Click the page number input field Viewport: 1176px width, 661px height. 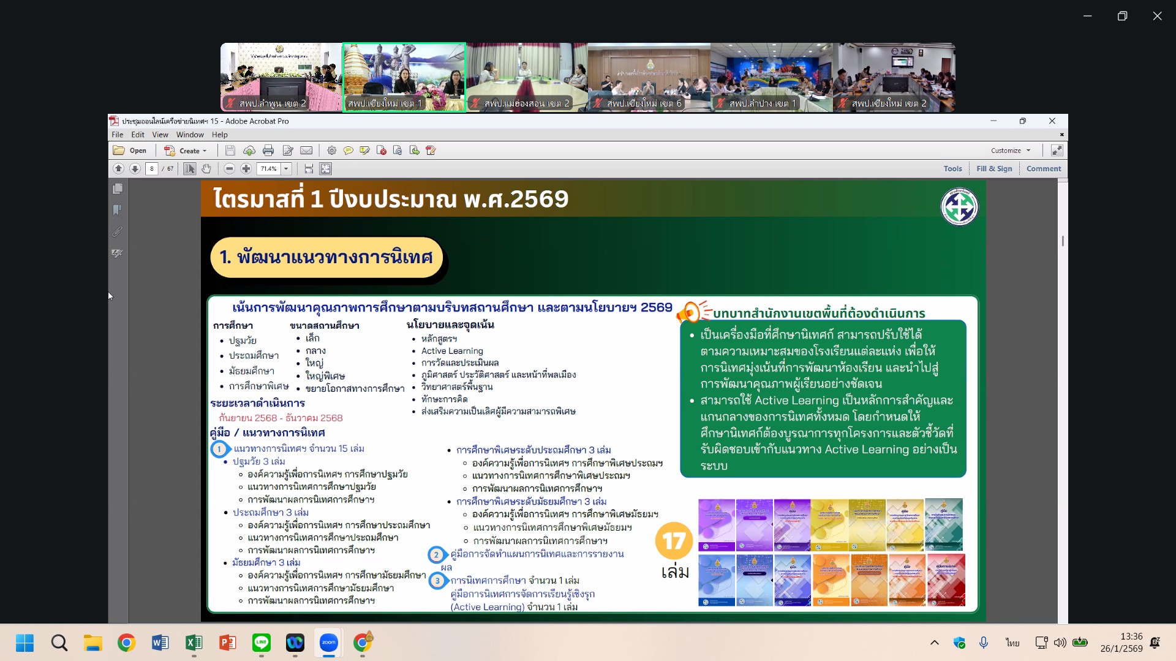tap(152, 169)
